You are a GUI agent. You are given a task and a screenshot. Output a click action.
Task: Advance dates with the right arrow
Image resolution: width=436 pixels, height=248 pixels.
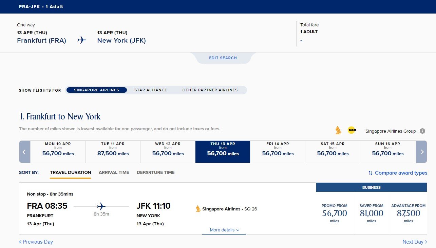coord(421,152)
